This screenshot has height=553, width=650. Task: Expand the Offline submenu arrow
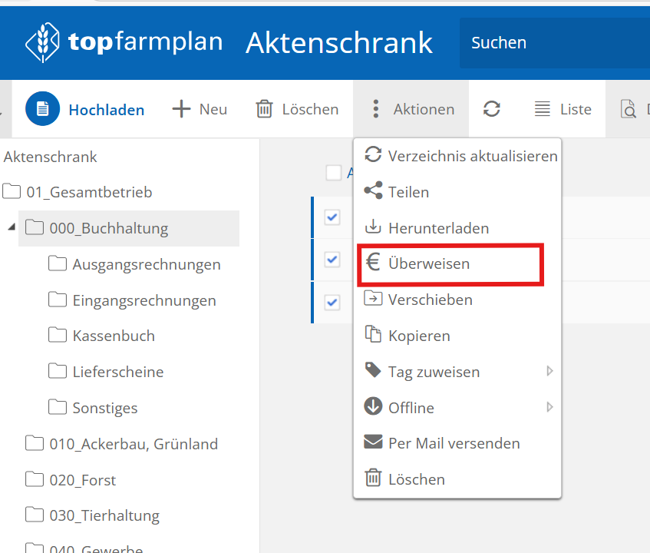pos(549,407)
